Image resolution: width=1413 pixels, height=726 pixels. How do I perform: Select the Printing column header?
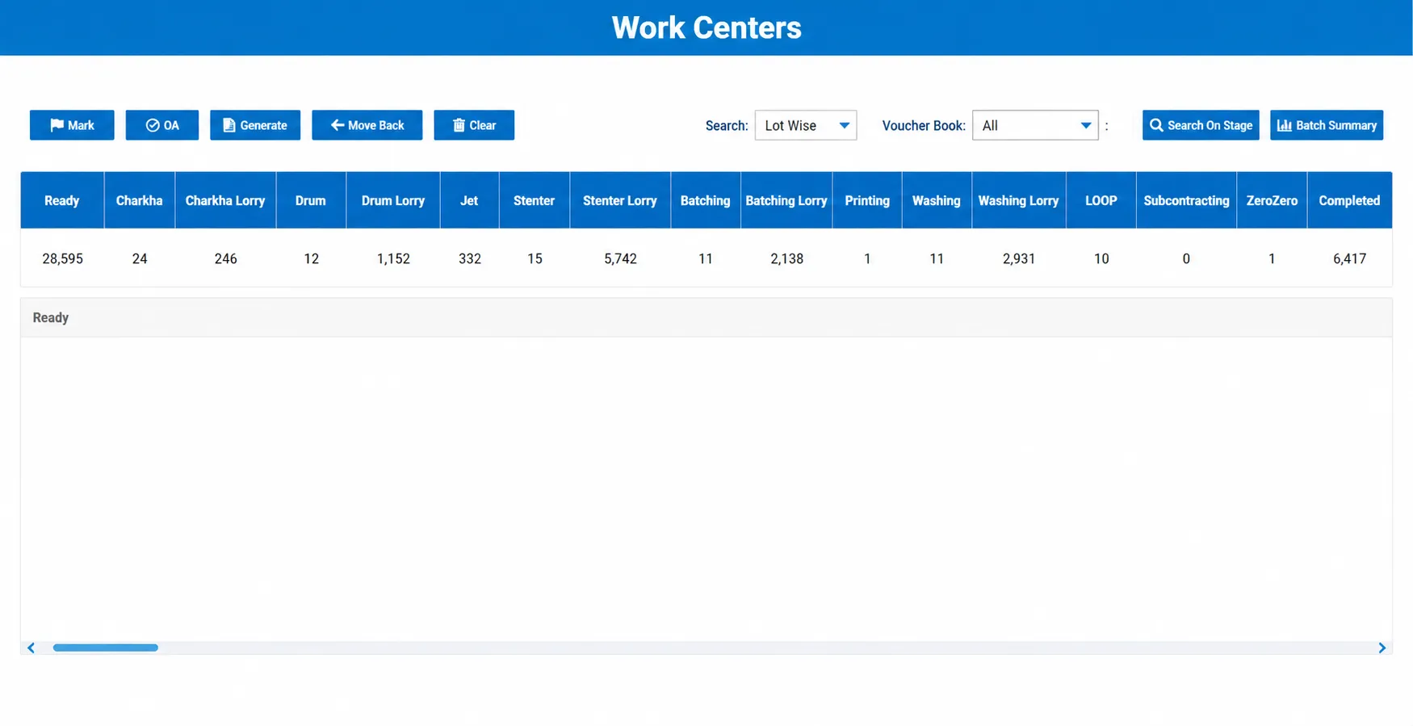coord(867,200)
